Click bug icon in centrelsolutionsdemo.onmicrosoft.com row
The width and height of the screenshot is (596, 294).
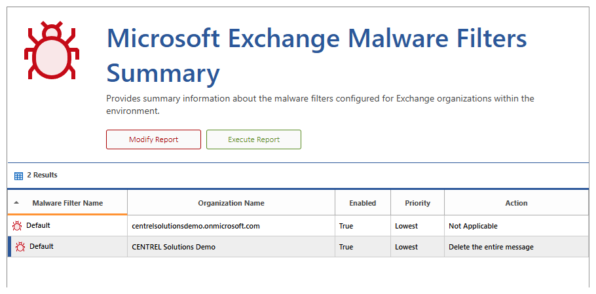(x=17, y=226)
